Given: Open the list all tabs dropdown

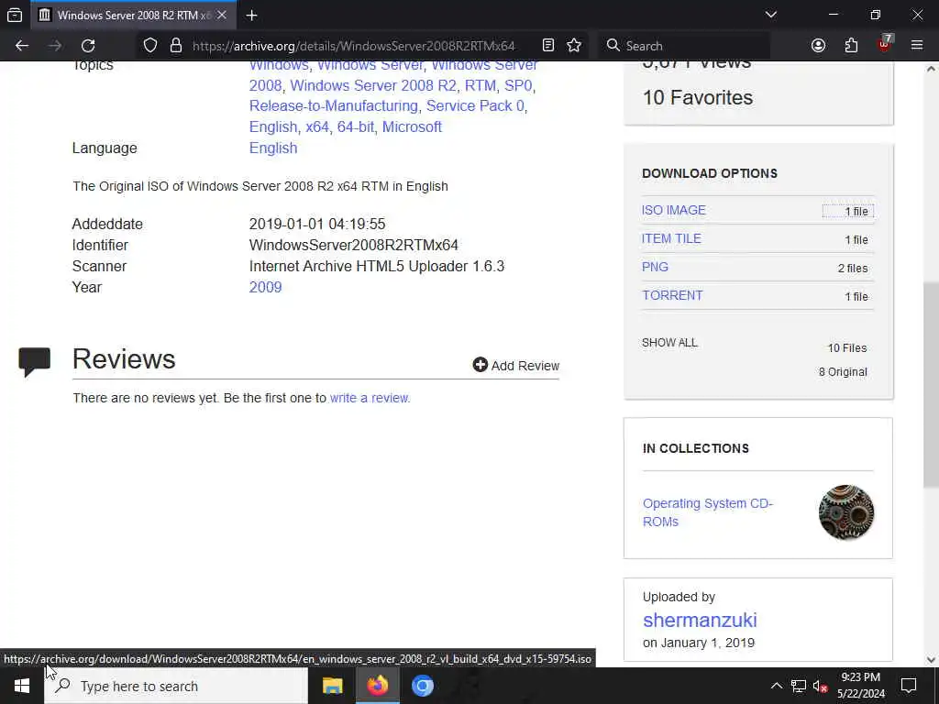Looking at the screenshot, I should [770, 15].
